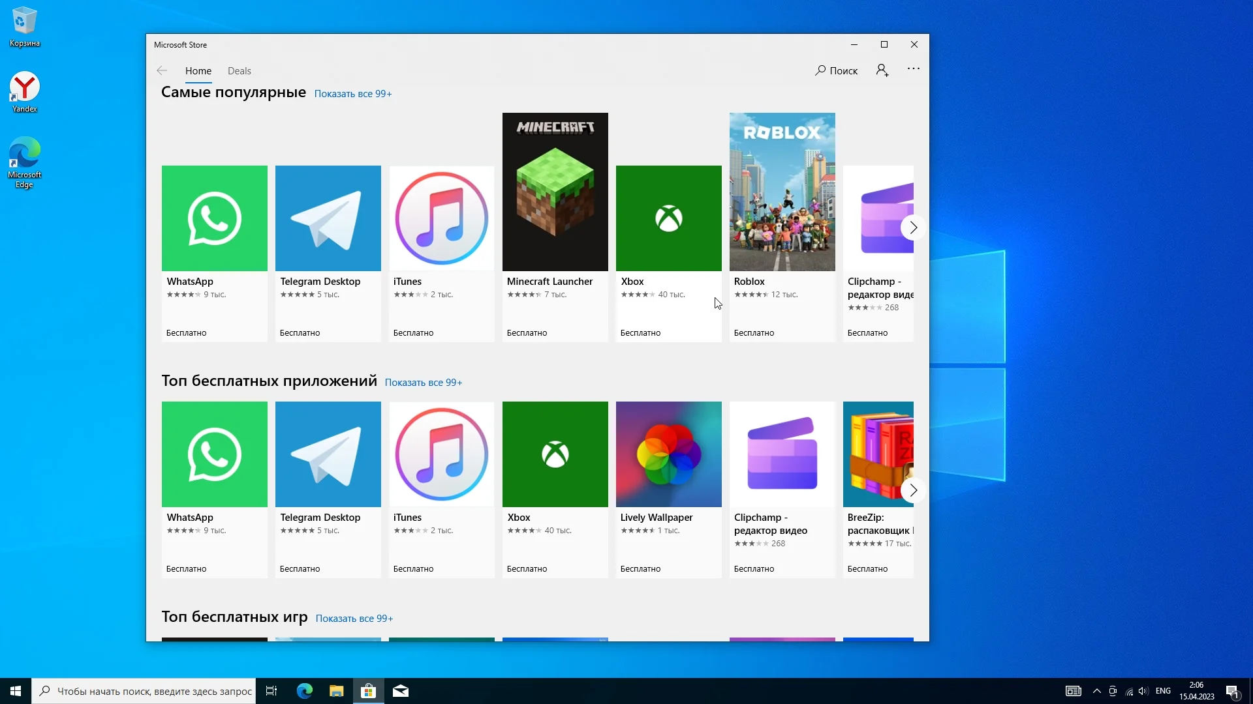Open Microsoft Store icon in taskbar
This screenshot has width=1253, height=704.
click(x=369, y=691)
